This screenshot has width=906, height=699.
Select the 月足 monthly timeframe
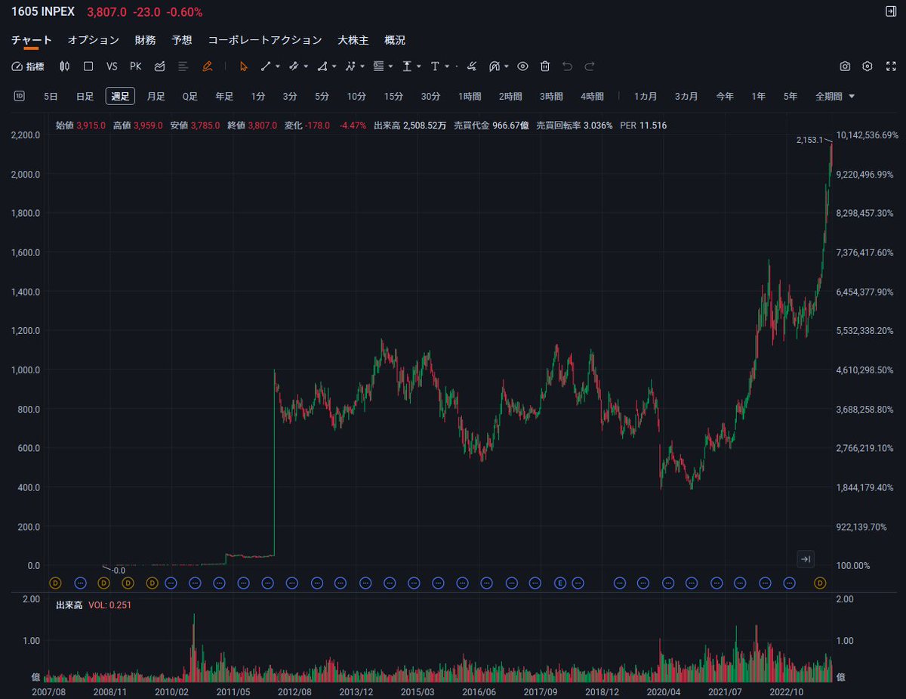click(x=156, y=96)
